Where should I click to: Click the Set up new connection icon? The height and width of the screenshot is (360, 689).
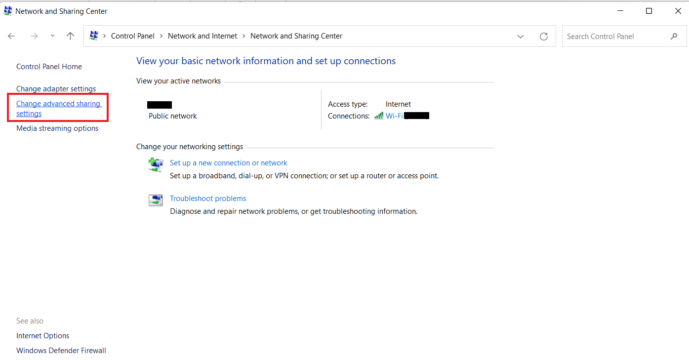click(156, 164)
